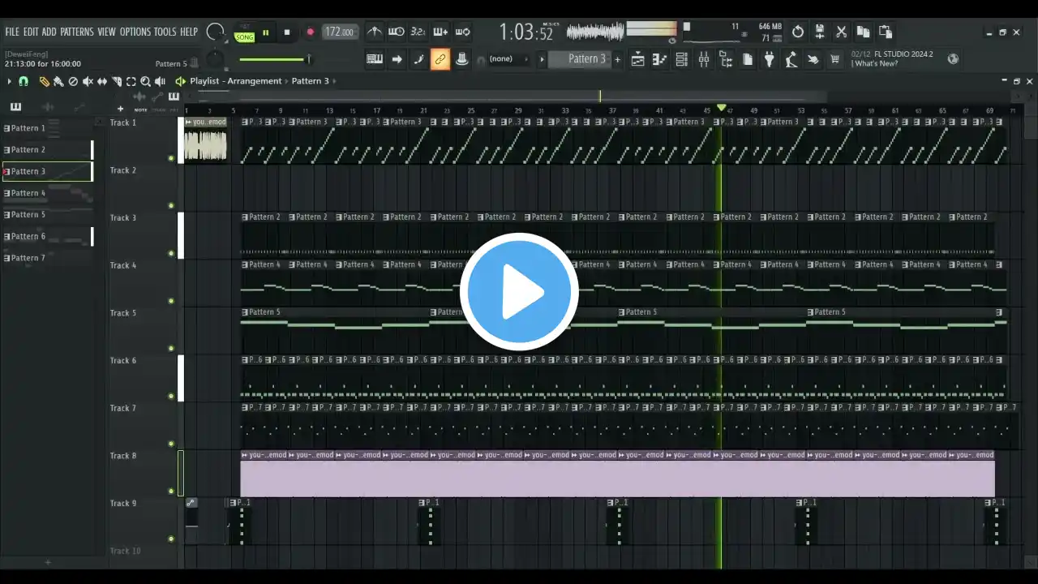Viewport: 1038px width, 584px height.
Task: Toggle SONG/PAT mode switch
Action: tap(244, 32)
